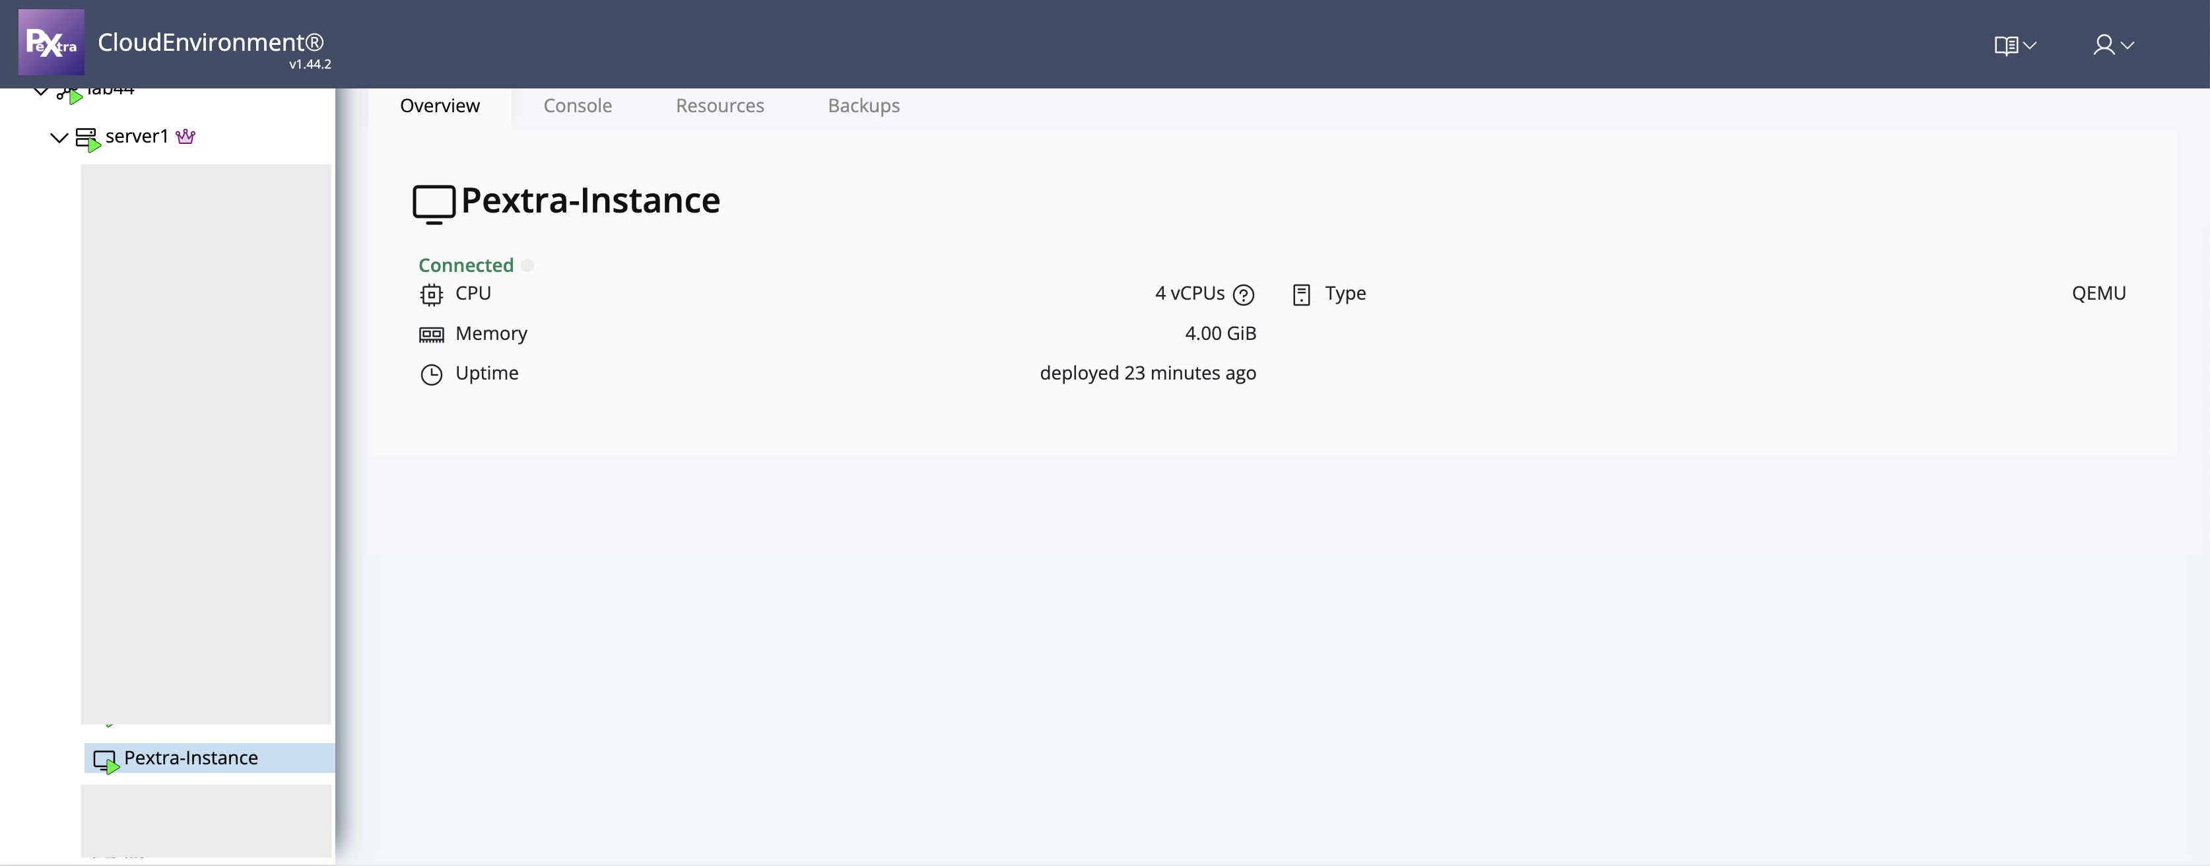Click the CloudEnvironment version link v1.44.2
The width and height of the screenshot is (2210, 866).
[308, 63]
